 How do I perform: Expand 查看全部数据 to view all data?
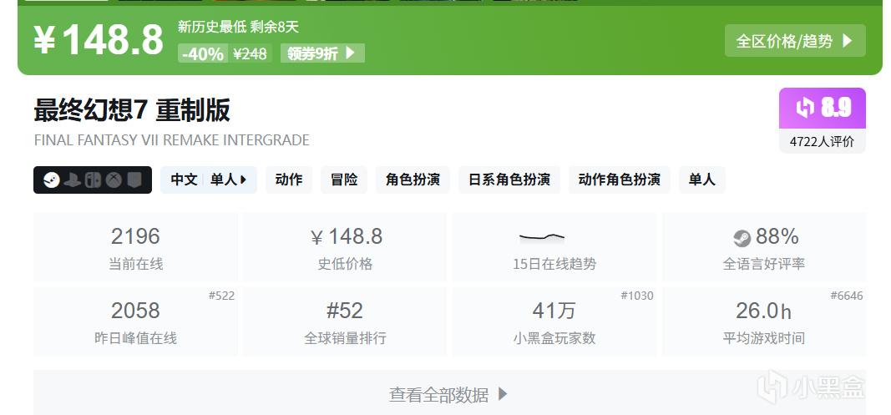tap(449, 394)
